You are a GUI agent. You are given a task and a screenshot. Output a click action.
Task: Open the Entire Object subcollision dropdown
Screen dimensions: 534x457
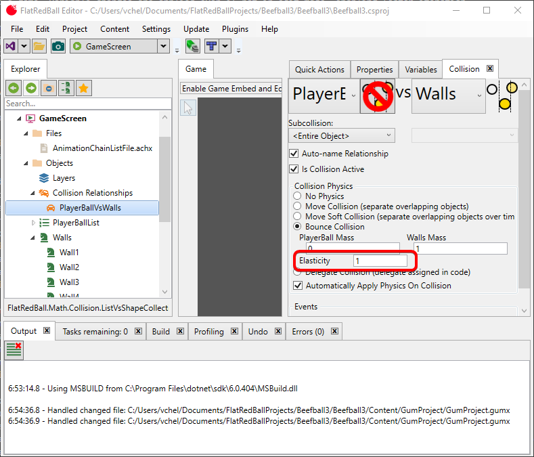pos(341,136)
